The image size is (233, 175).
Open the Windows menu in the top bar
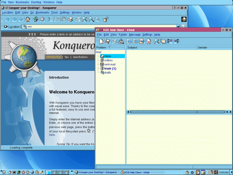click(x=49, y=2)
